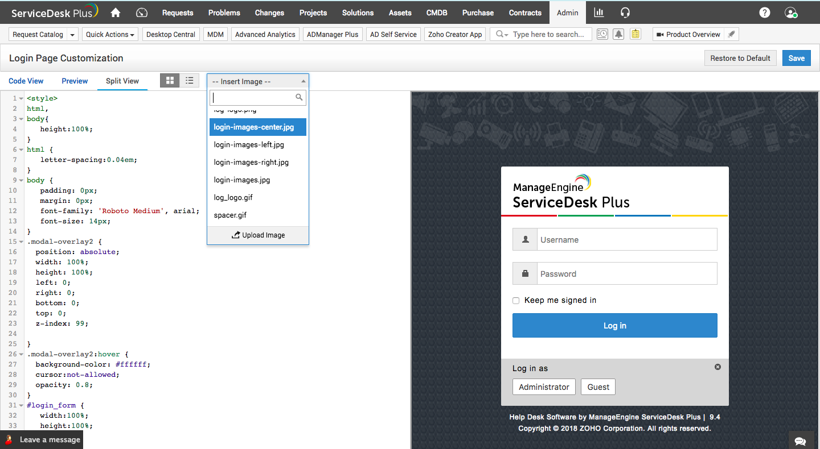The image size is (820, 449).
Task: Open the Problems menu
Action: pos(224,13)
